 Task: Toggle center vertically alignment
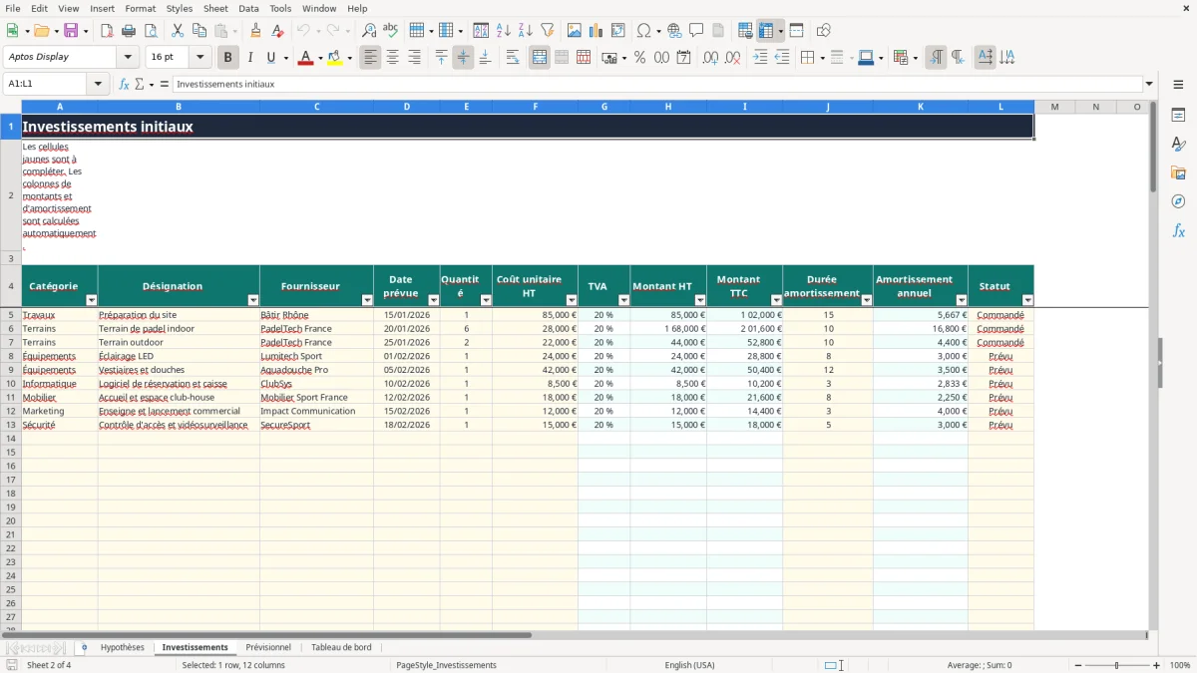click(463, 58)
